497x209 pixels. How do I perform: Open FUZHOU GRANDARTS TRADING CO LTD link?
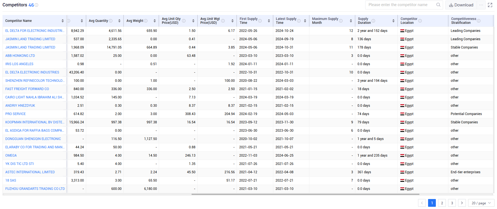click(x=35, y=189)
